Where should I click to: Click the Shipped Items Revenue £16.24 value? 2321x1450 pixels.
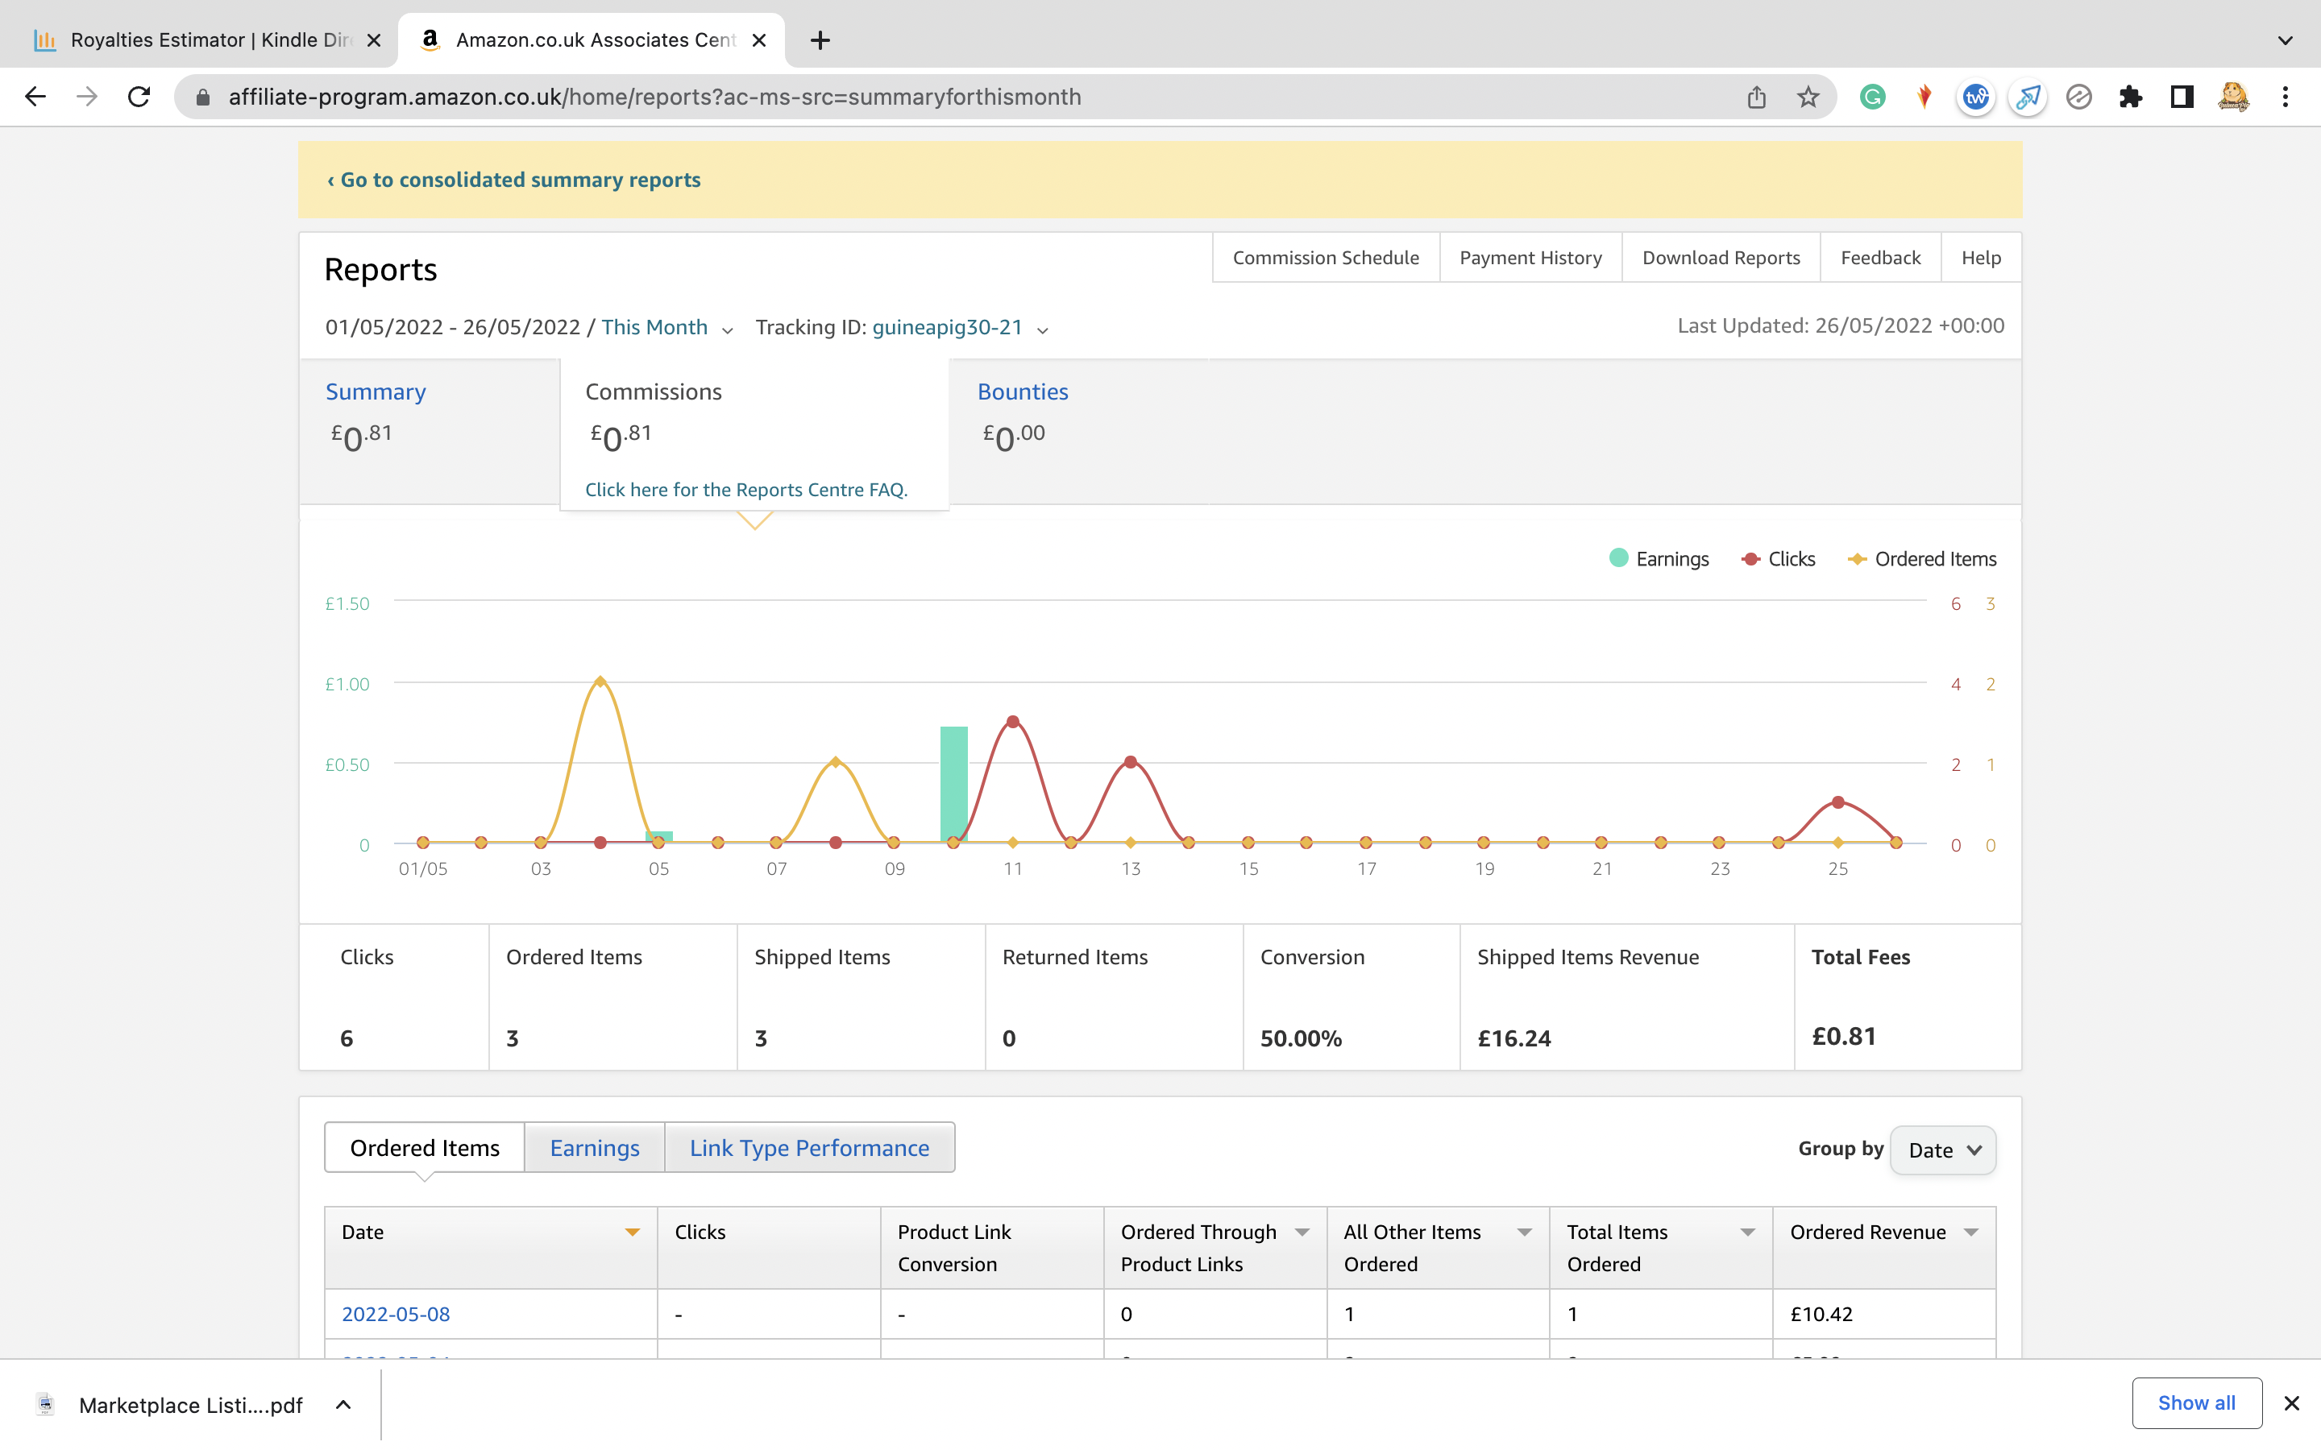click(1513, 1038)
